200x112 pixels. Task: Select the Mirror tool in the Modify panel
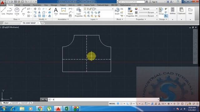[39, 12]
